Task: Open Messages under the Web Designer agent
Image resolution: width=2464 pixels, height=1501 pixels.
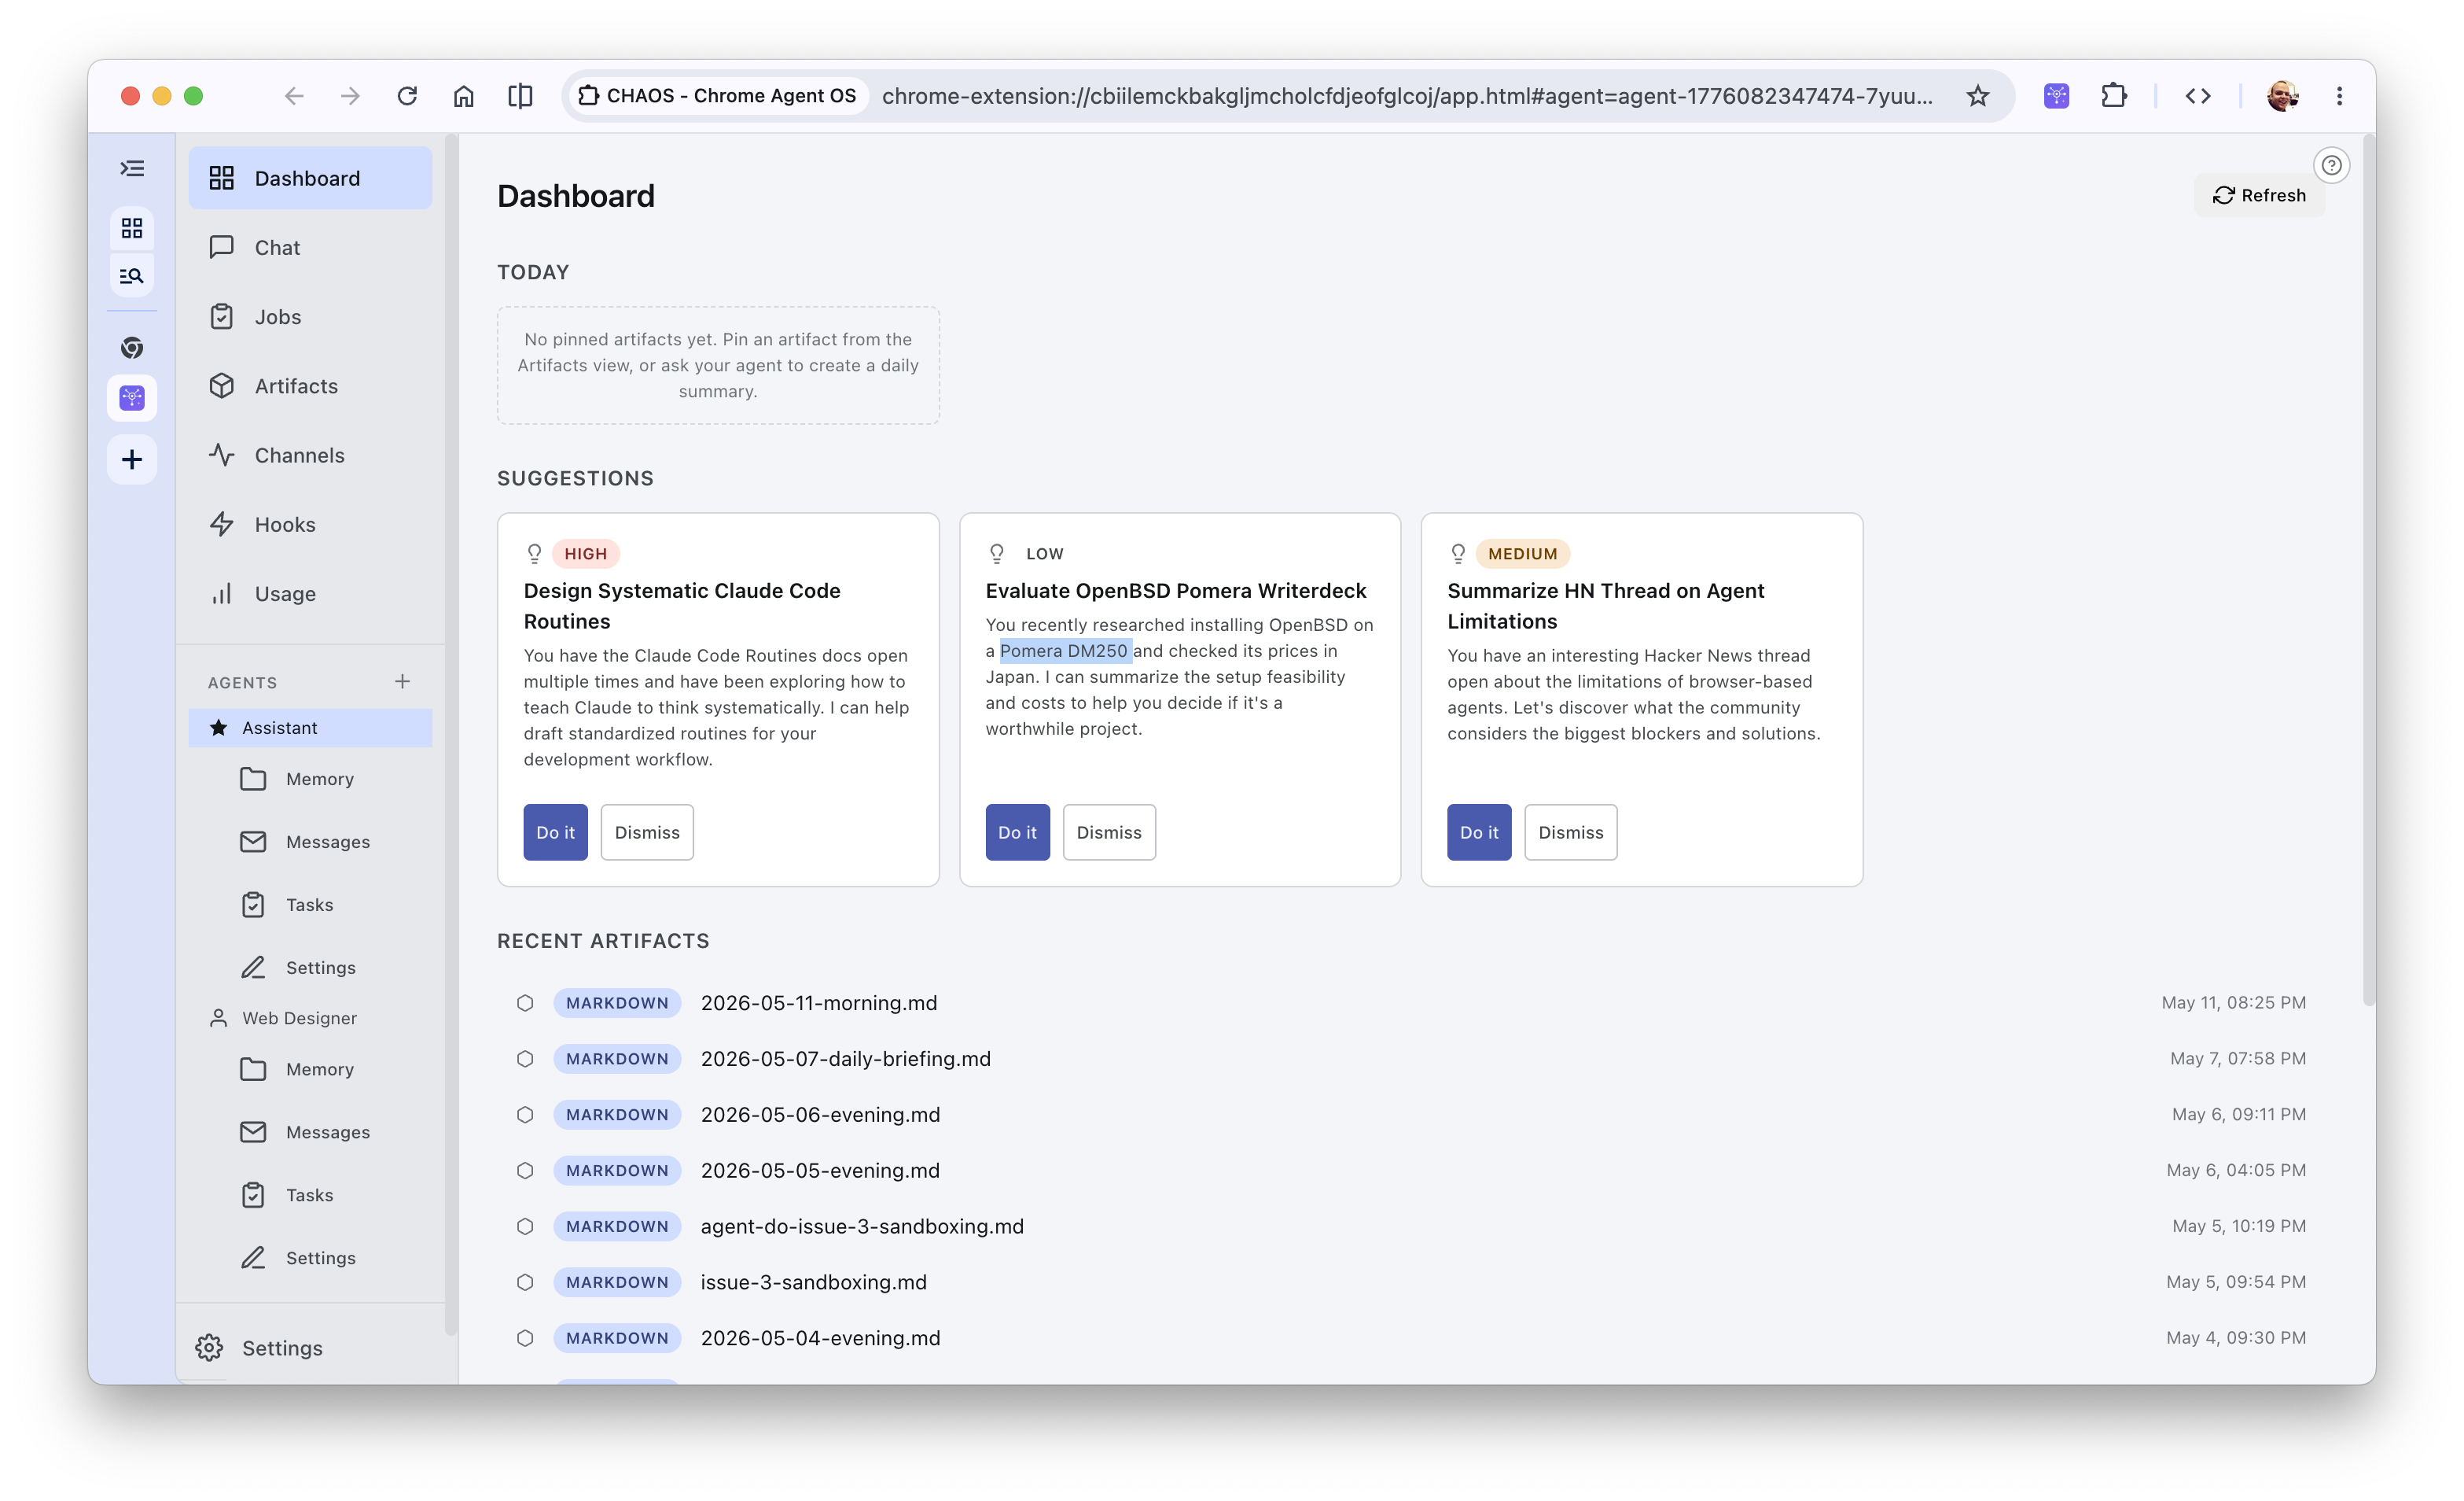Action: pos(320,1132)
